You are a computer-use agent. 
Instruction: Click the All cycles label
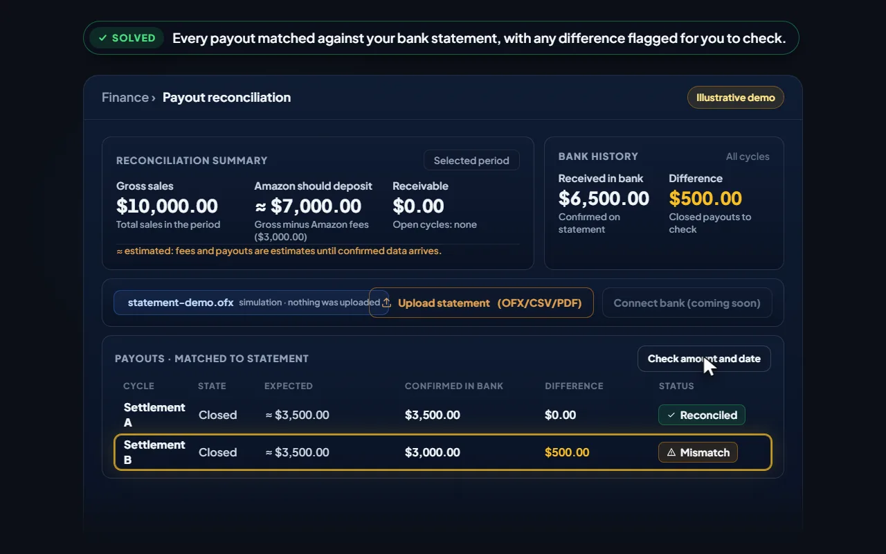point(748,157)
